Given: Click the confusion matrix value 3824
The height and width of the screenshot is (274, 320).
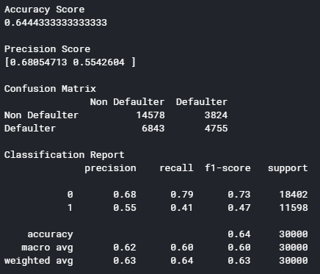Looking at the screenshot, I should tap(217, 115).
